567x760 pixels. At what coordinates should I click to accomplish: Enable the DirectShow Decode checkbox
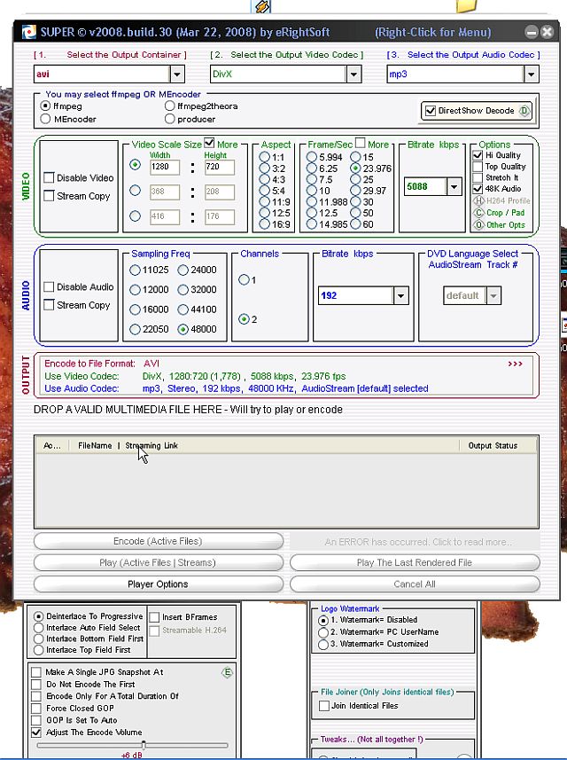[430, 111]
